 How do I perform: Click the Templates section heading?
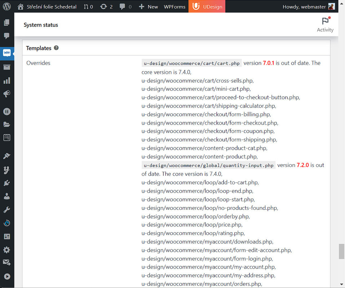(39, 48)
